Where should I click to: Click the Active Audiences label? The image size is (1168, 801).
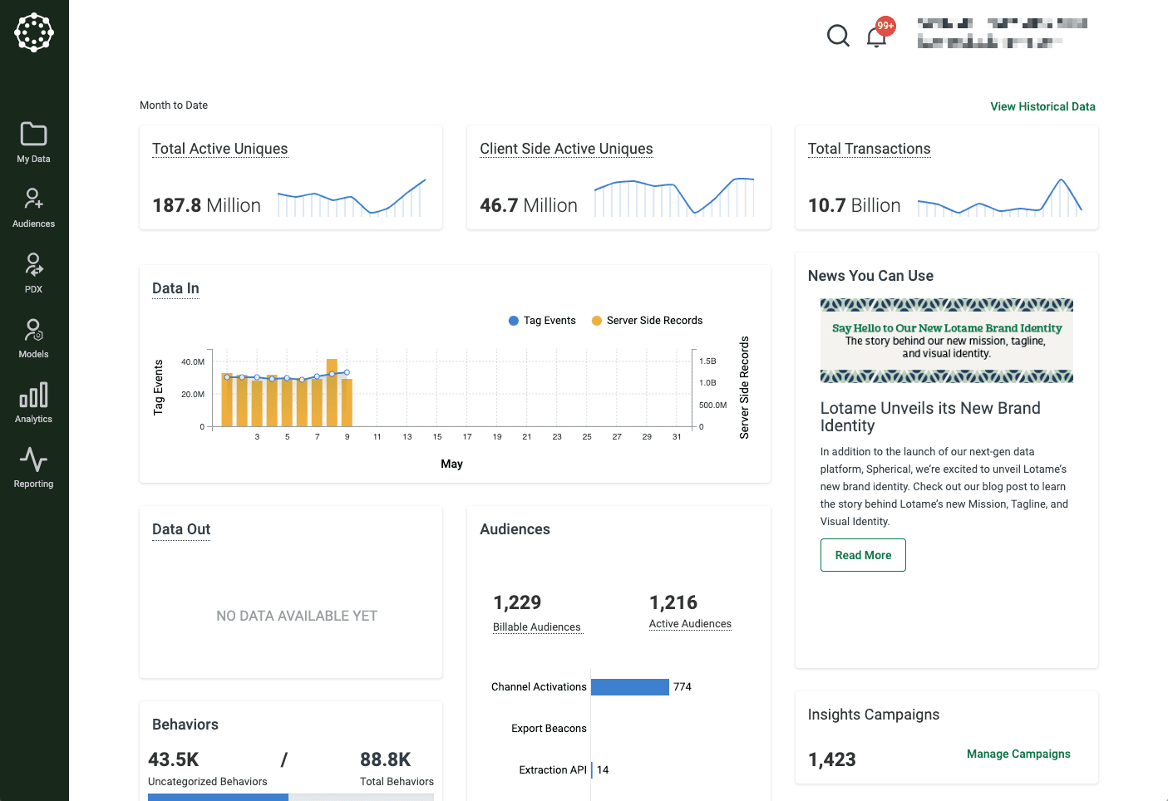click(690, 624)
